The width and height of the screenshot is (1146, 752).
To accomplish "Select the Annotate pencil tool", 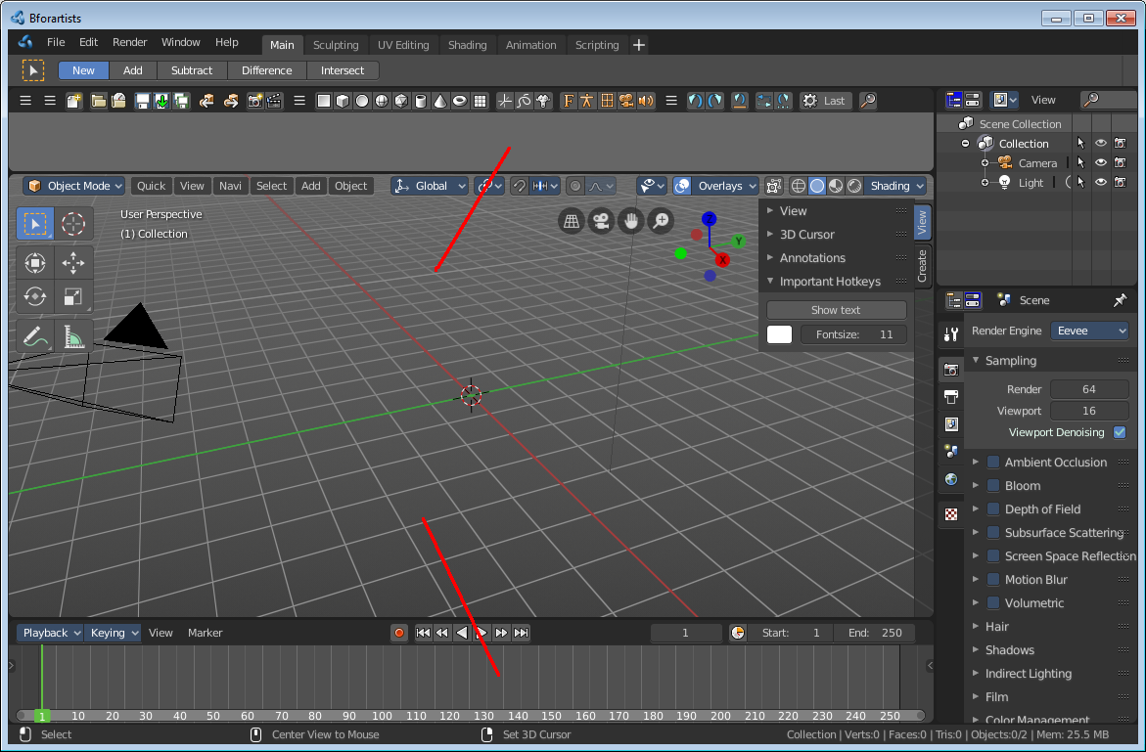I will click(35, 335).
